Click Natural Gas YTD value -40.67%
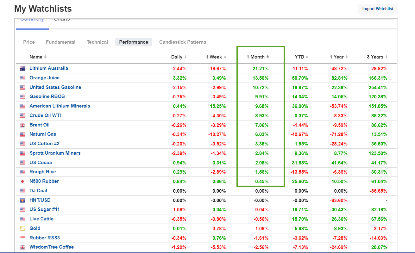 pos(299,134)
